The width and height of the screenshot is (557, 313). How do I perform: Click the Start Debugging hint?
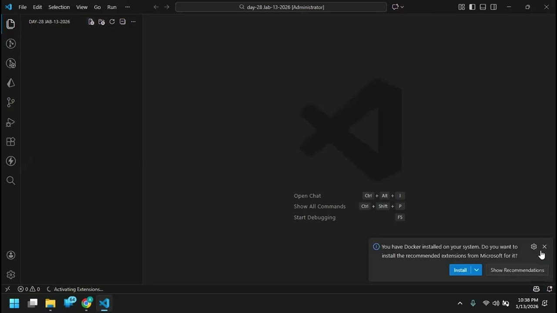(315, 217)
